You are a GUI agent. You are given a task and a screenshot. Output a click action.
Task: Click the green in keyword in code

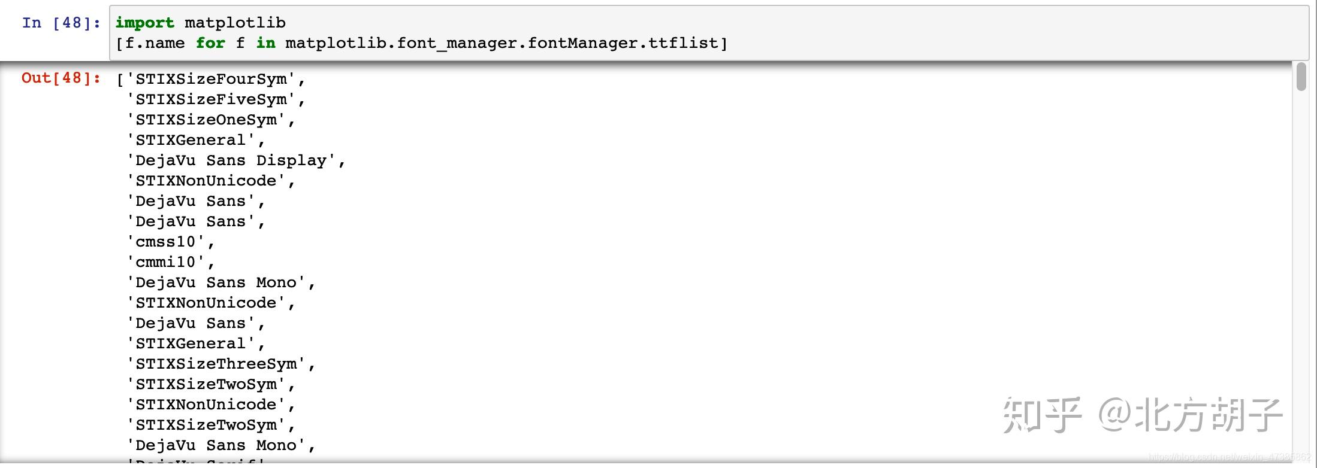pos(266,43)
